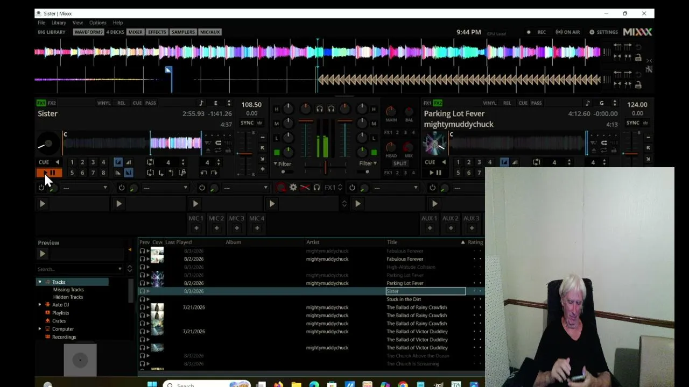Click the red crossed-out mix mode icon in FX1
Viewport: 689px width, 387px height.
pyautogui.click(x=305, y=188)
